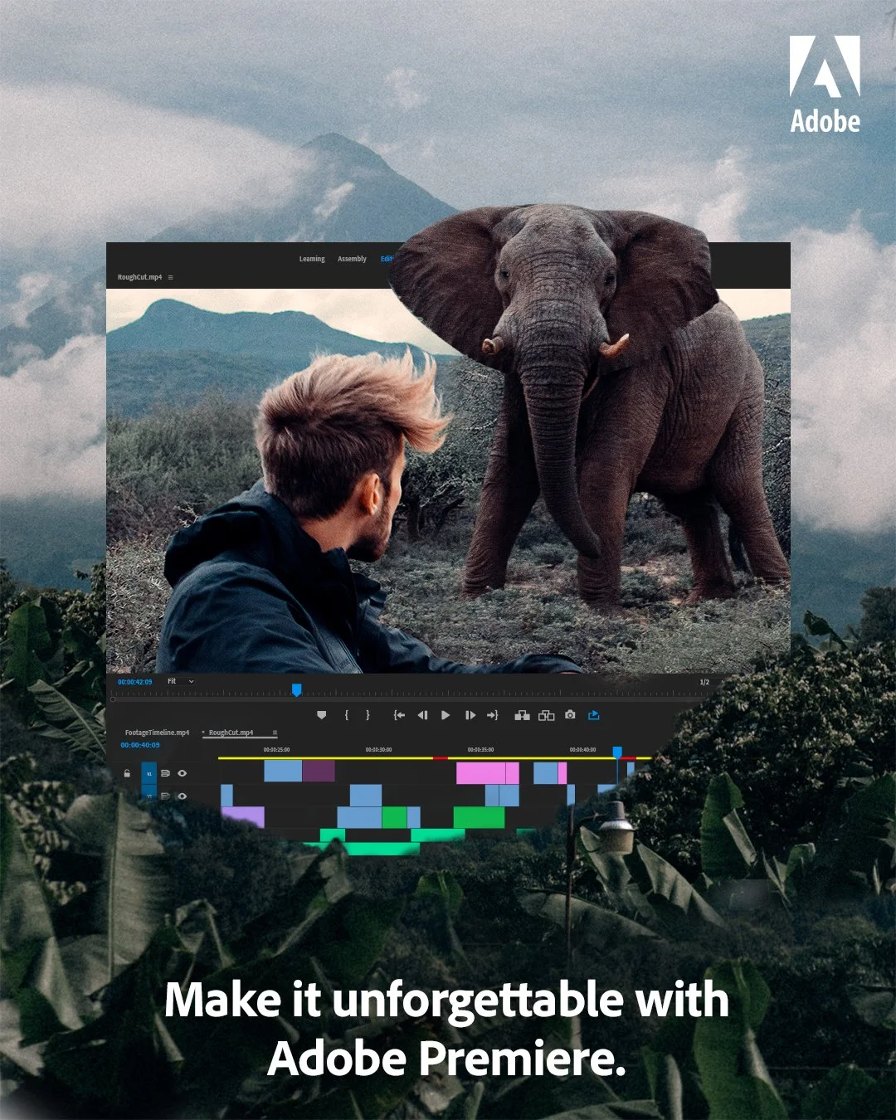Click the Go to In point icon
Image resolution: width=896 pixels, height=1120 pixels.
pyautogui.click(x=399, y=715)
